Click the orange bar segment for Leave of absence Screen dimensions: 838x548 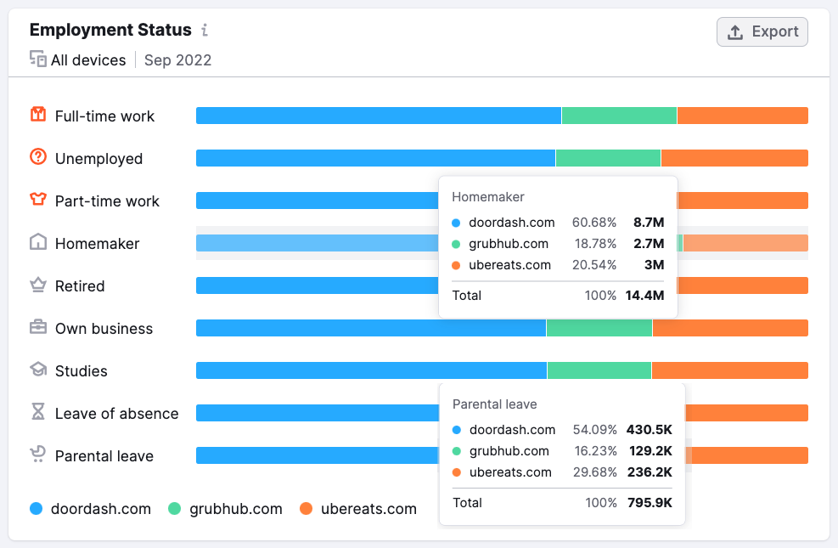746,413
